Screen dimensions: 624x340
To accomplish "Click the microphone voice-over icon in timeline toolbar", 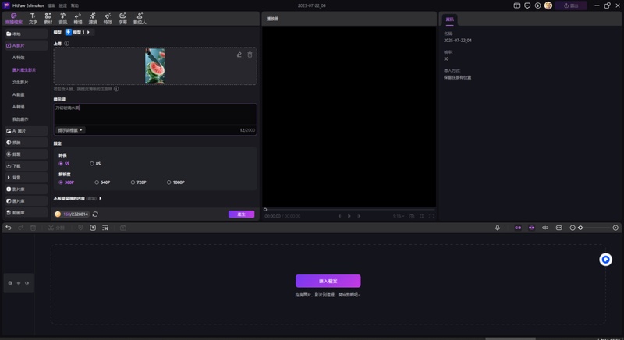I will tap(498, 228).
